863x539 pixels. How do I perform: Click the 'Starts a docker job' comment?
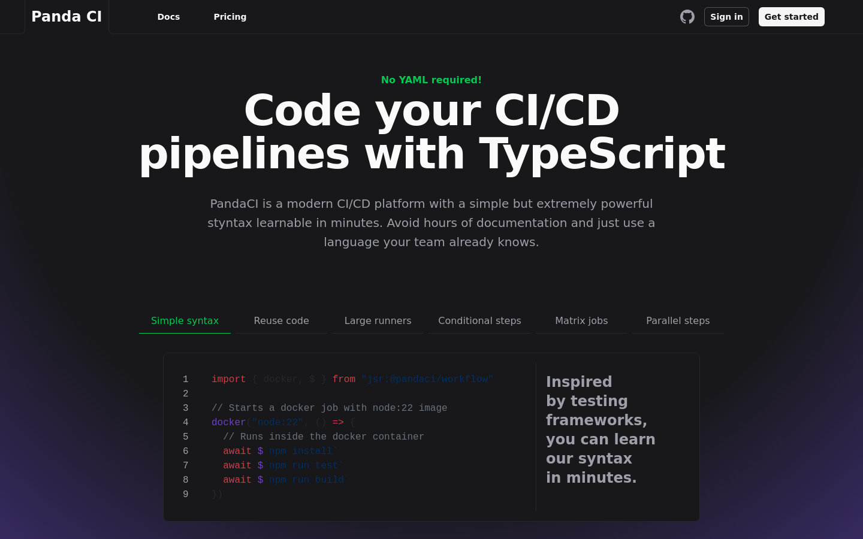[329, 408]
